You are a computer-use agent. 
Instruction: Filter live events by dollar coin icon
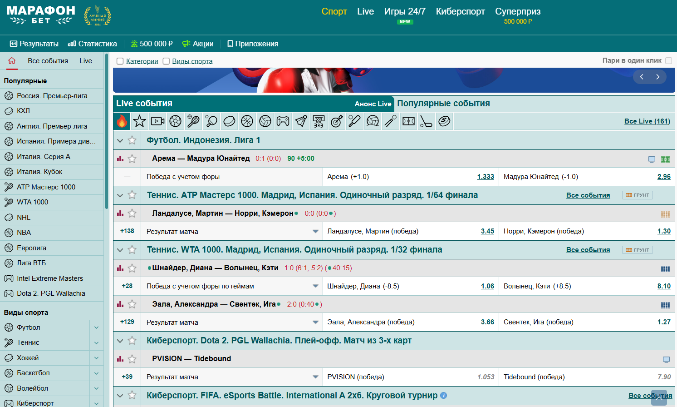tap(444, 121)
